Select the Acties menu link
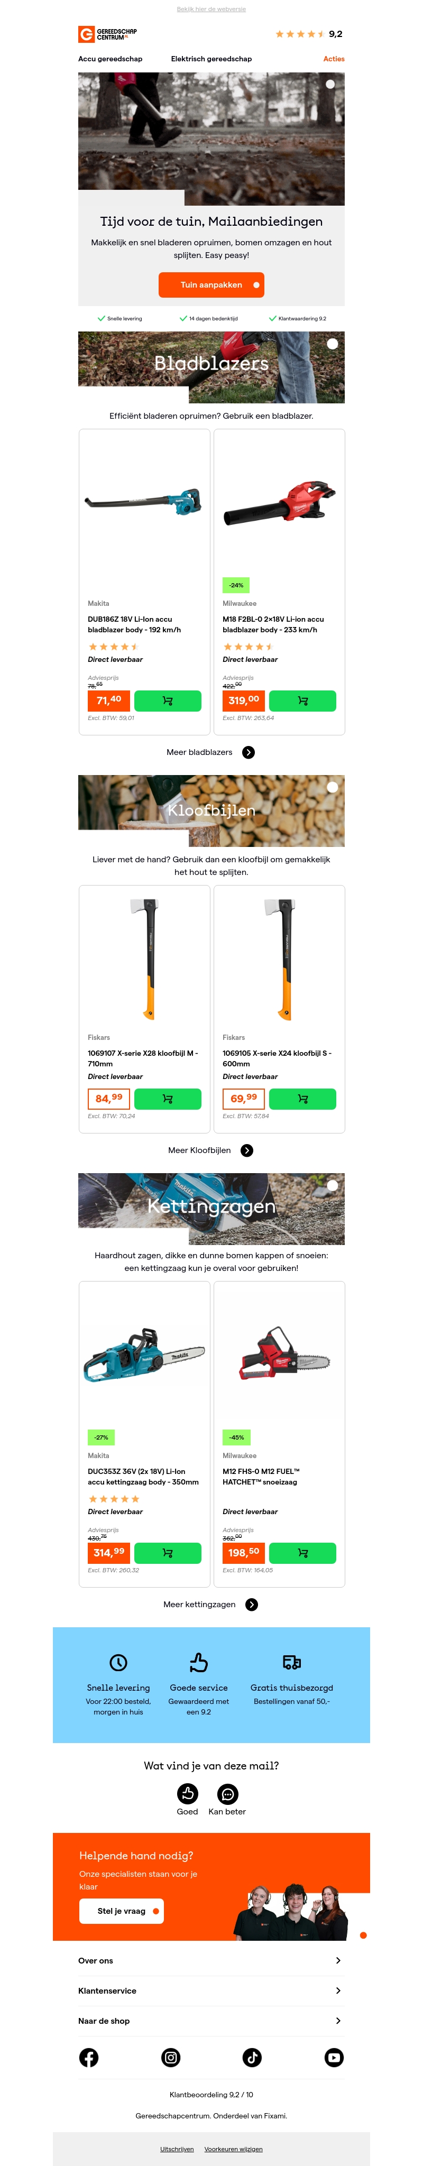 coord(334,59)
